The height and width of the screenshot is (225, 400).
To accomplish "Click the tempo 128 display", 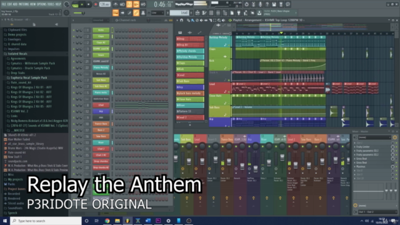I will click(104, 4).
